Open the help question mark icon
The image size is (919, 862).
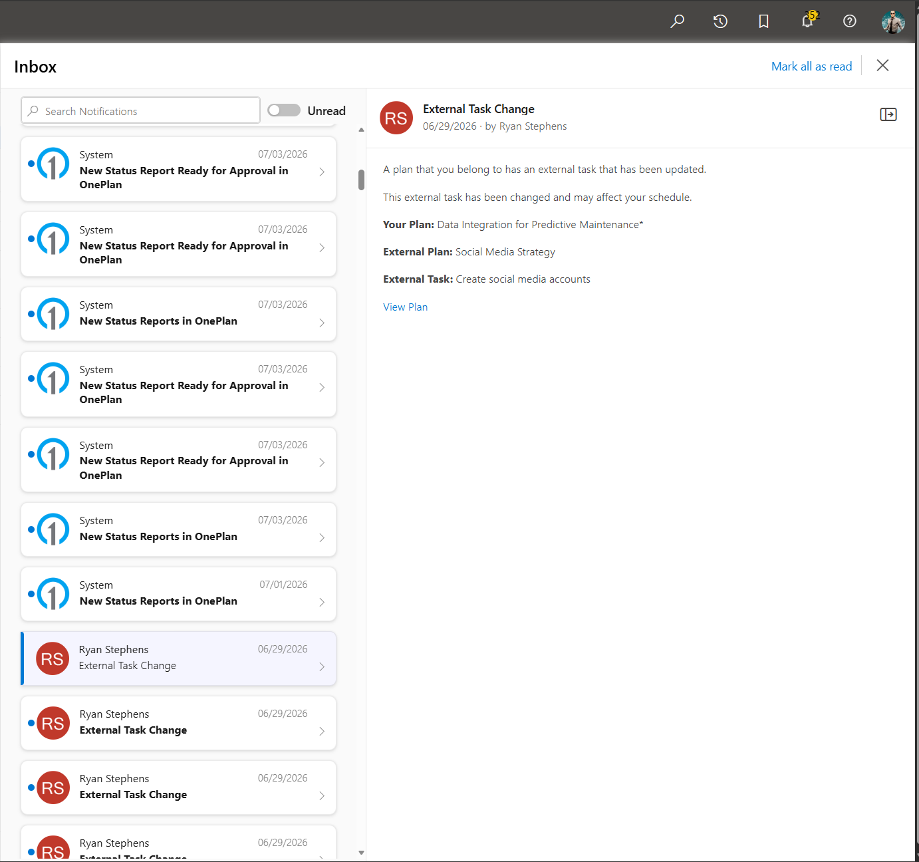coord(849,21)
